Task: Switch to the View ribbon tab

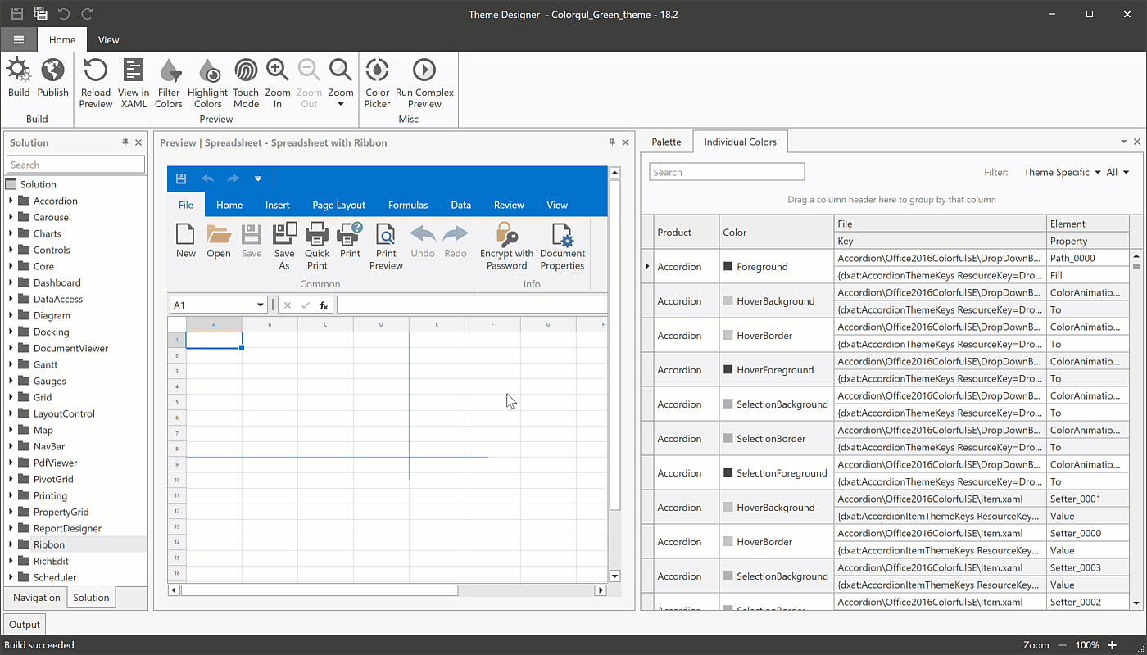Action: point(108,38)
